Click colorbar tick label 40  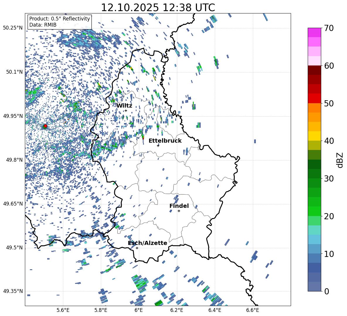(x=329, y=141)
